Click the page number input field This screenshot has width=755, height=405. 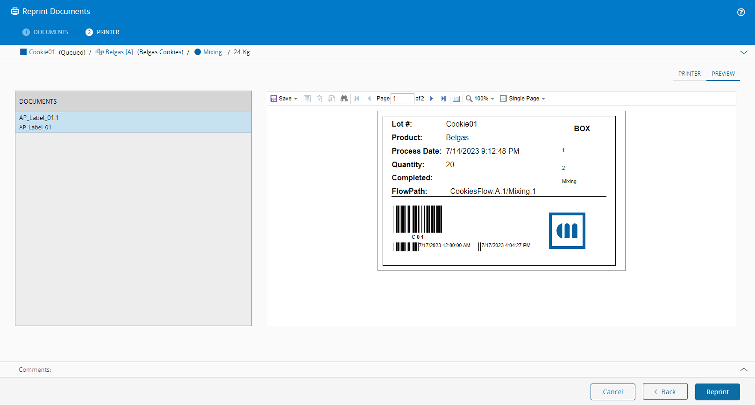point(402,99)
